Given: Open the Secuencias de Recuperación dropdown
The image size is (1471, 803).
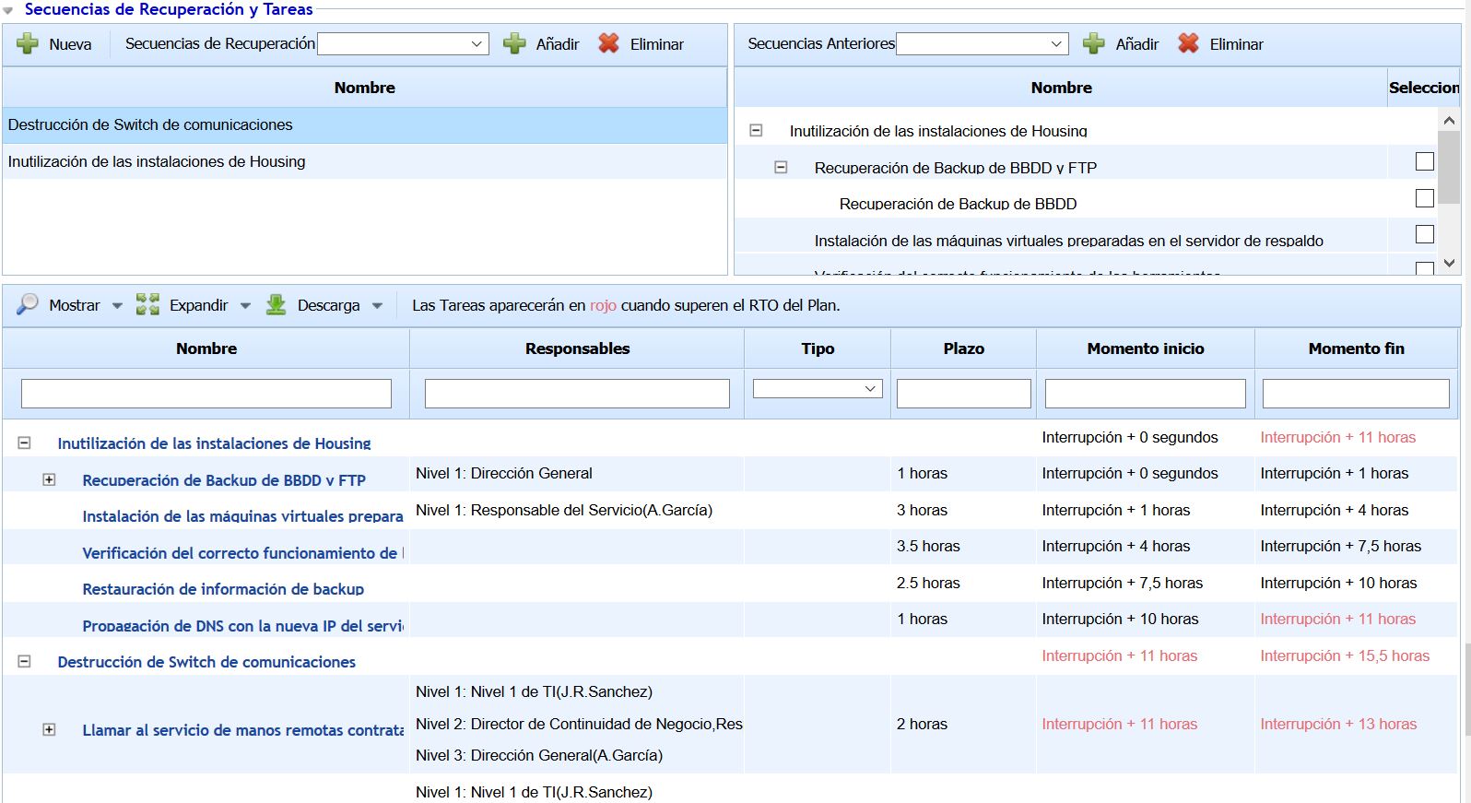Looking at the screenshot, I should click(x=403, y=43).
